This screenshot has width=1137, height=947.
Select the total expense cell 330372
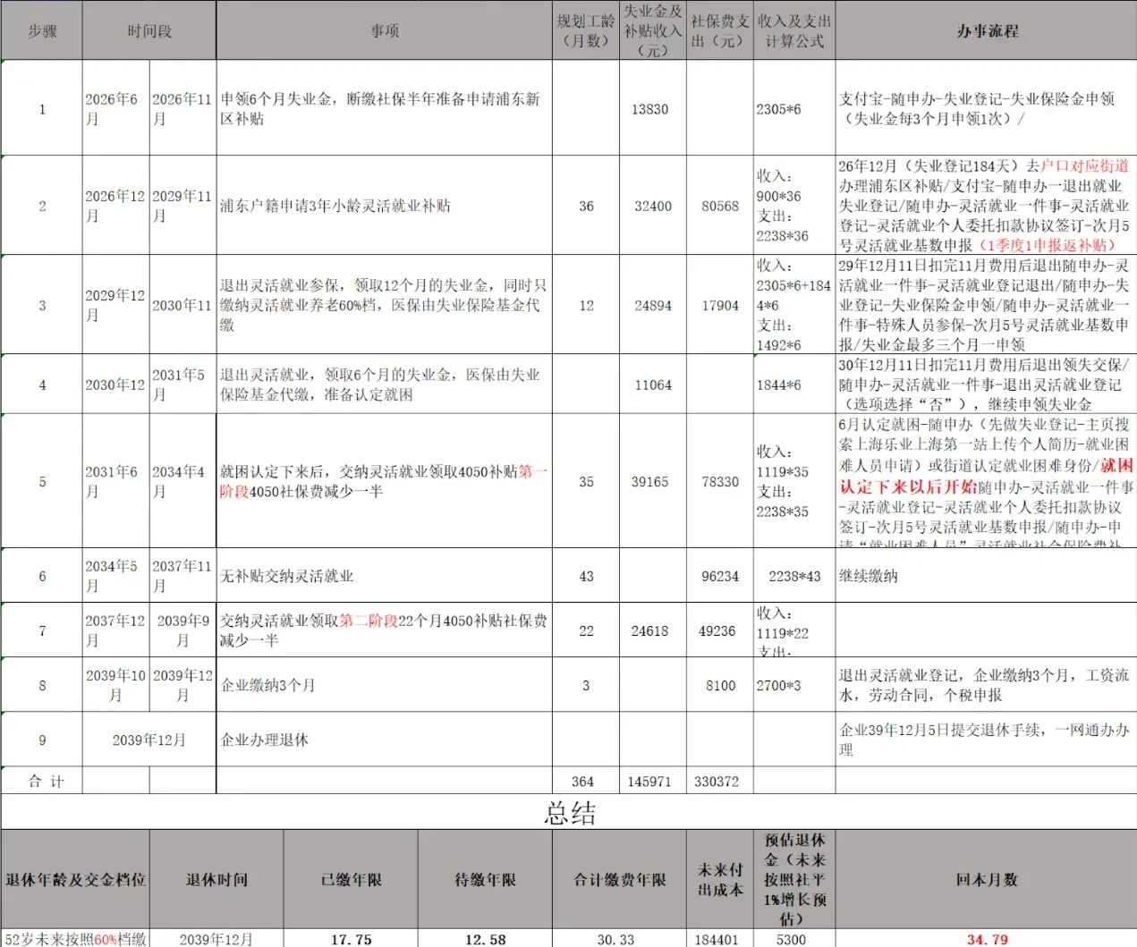719,781
